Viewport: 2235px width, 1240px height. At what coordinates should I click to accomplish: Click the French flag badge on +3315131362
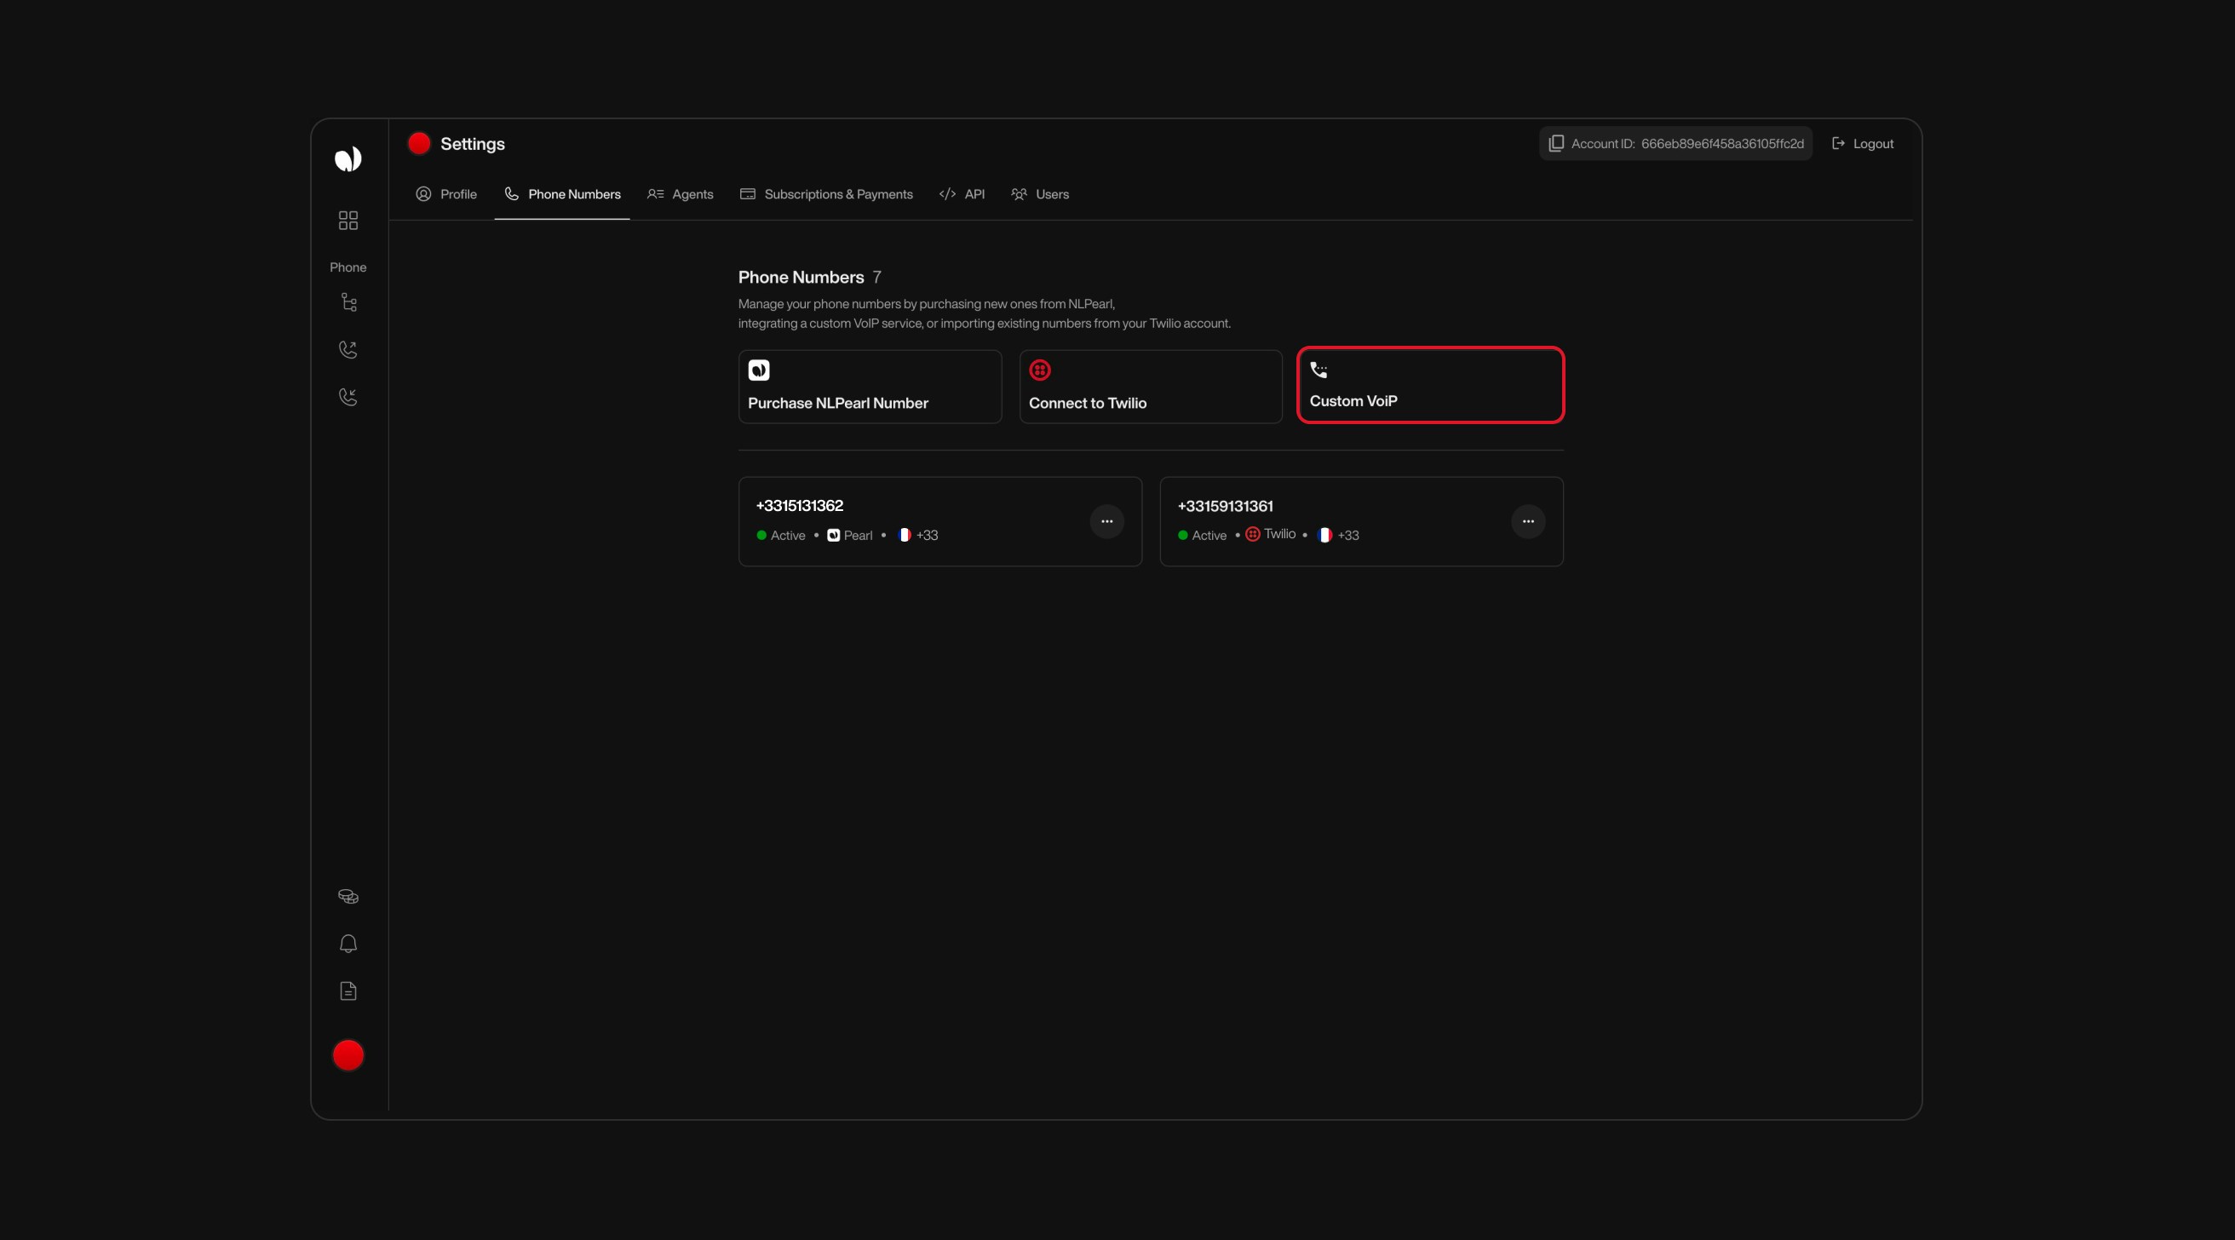[905, 536]
